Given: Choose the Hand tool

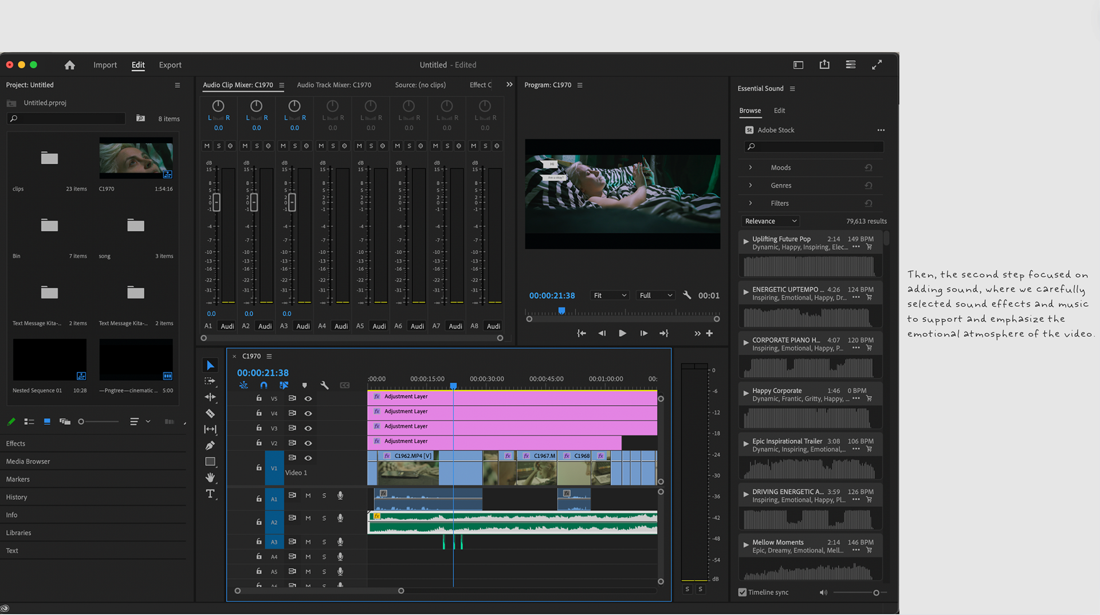Looking at the screenshot, I should tap(210, 478).
